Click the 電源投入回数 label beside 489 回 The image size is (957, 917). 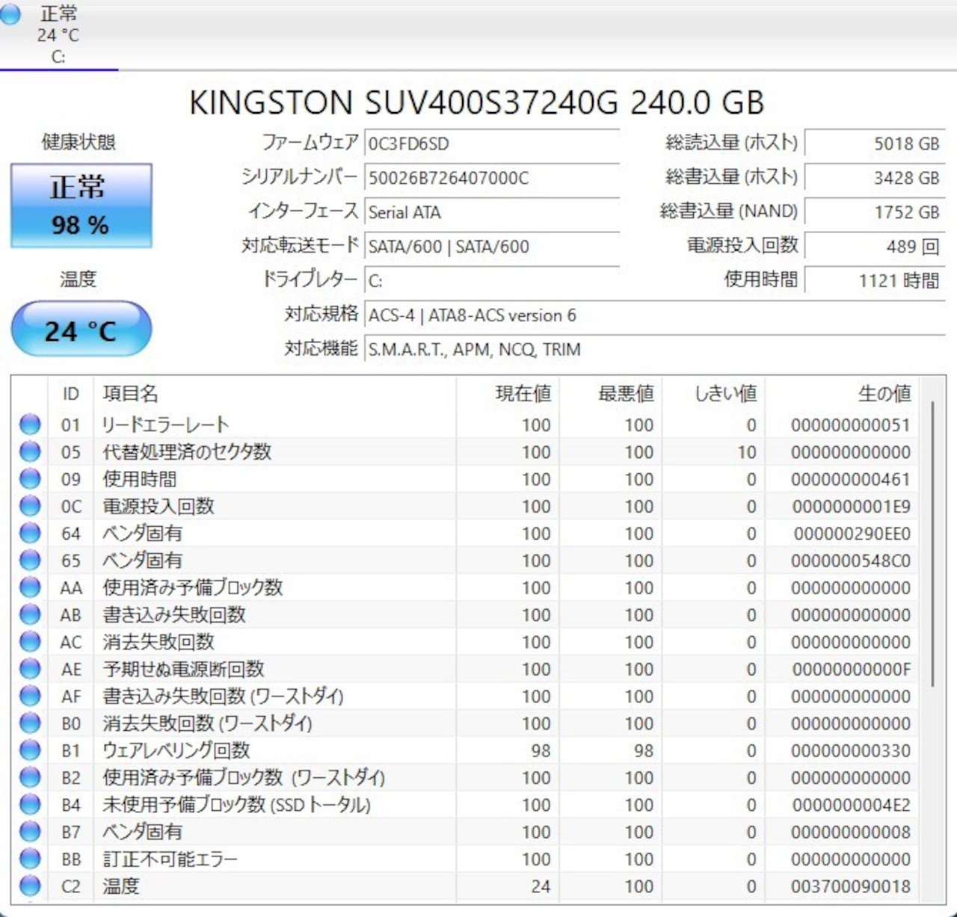[x=742, y=245]
